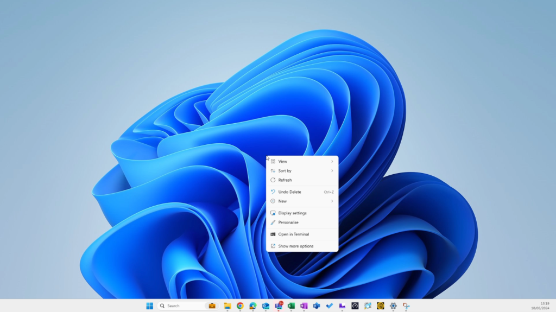Screen dimensions: 556x312
Task: Launch Google Chrome from the taskbar
Action: [x=240, y=305]
